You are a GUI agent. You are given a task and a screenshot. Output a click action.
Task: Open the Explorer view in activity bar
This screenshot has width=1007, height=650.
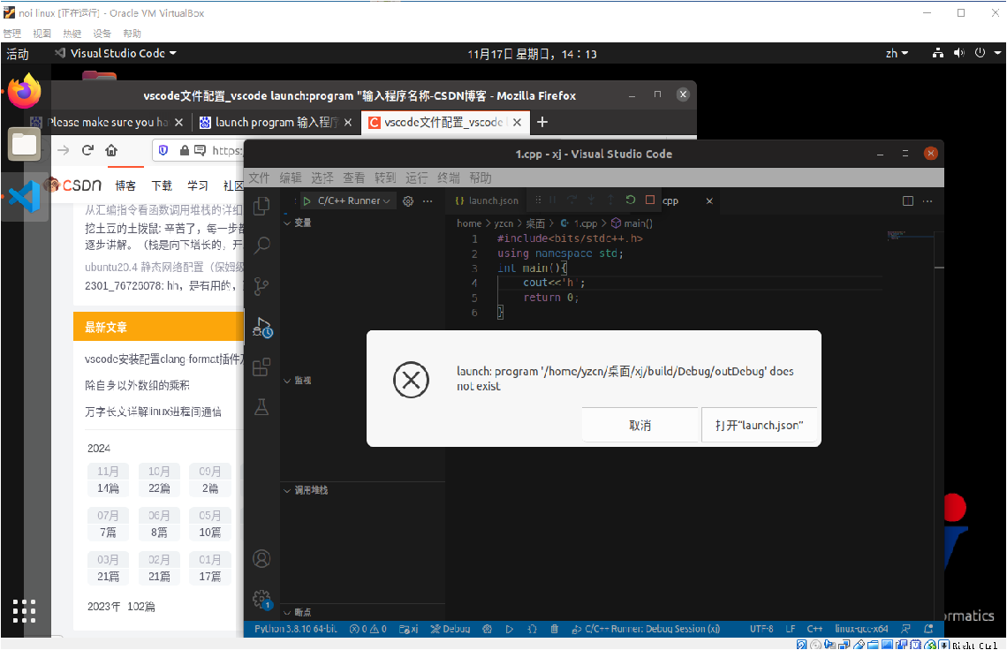(261, 207)
